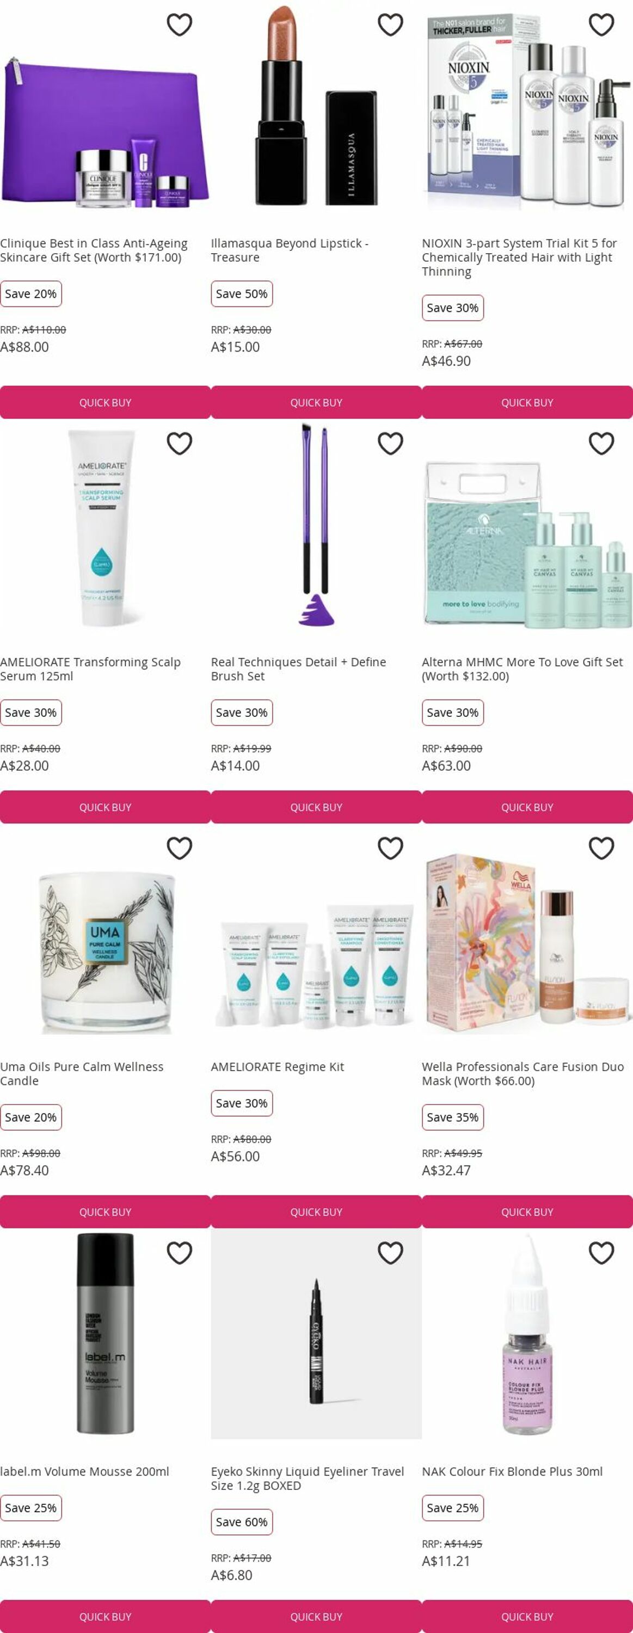
Task: Quick buy the Alterna MHMC gift set
Action: 527,807
